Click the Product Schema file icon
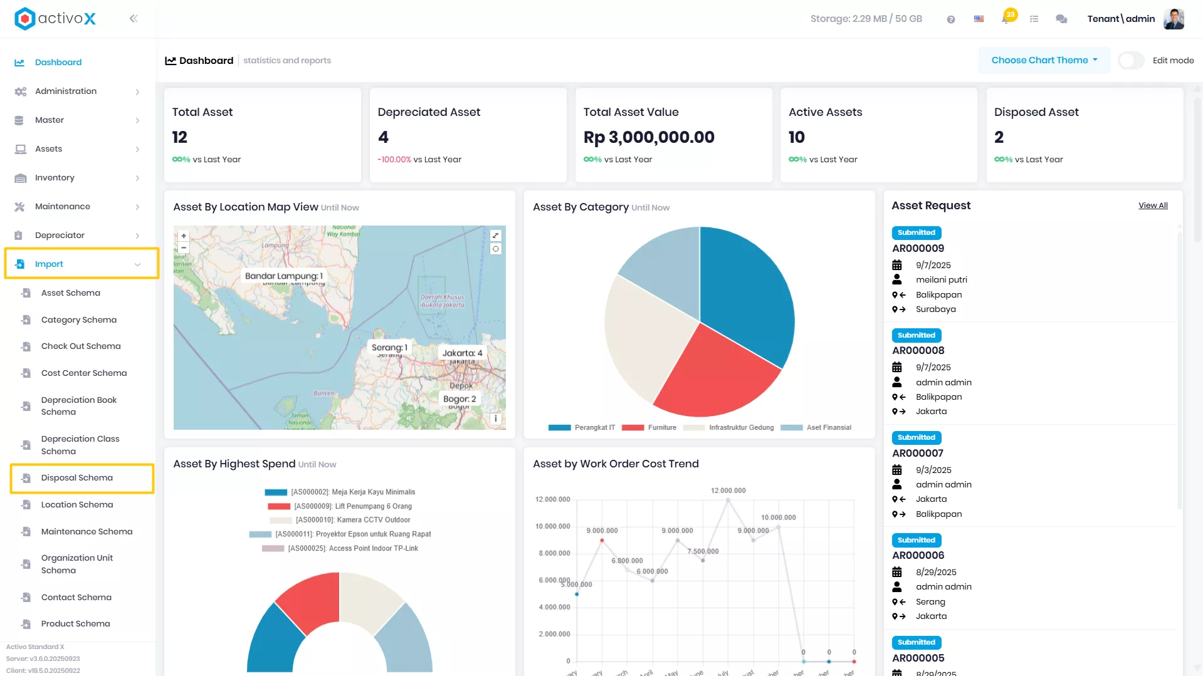1203x676 pixels. click(26, 624)
